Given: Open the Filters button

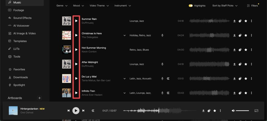Looking at the screenshot, I should (x=252, y=6).
